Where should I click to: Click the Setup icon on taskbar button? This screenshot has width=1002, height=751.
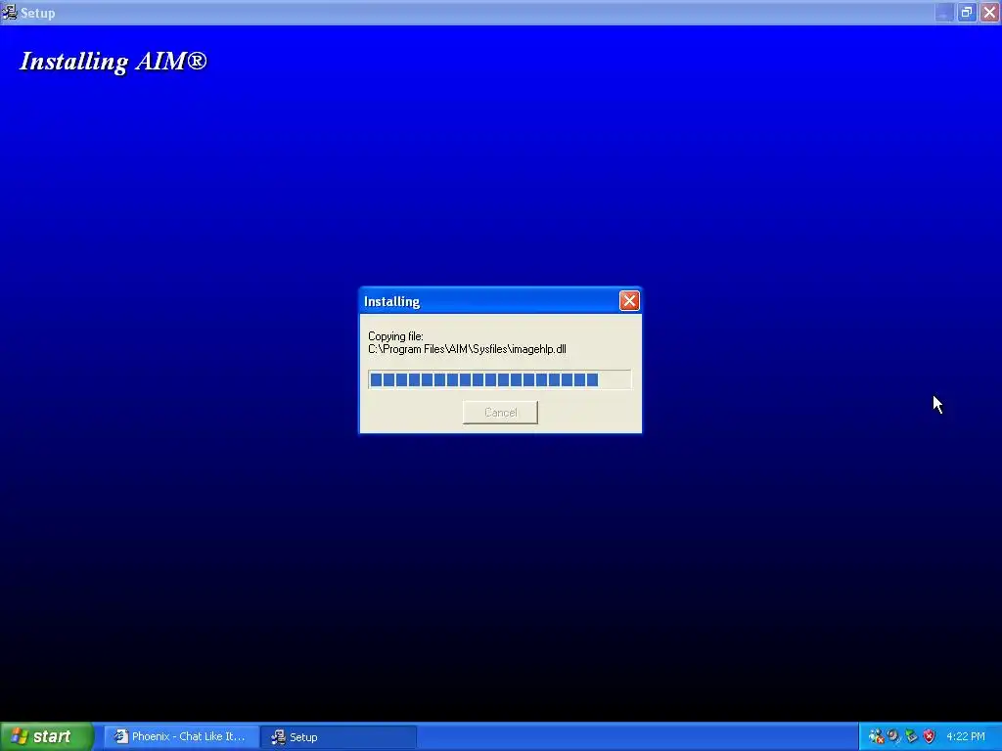click(x=278, y=736)
